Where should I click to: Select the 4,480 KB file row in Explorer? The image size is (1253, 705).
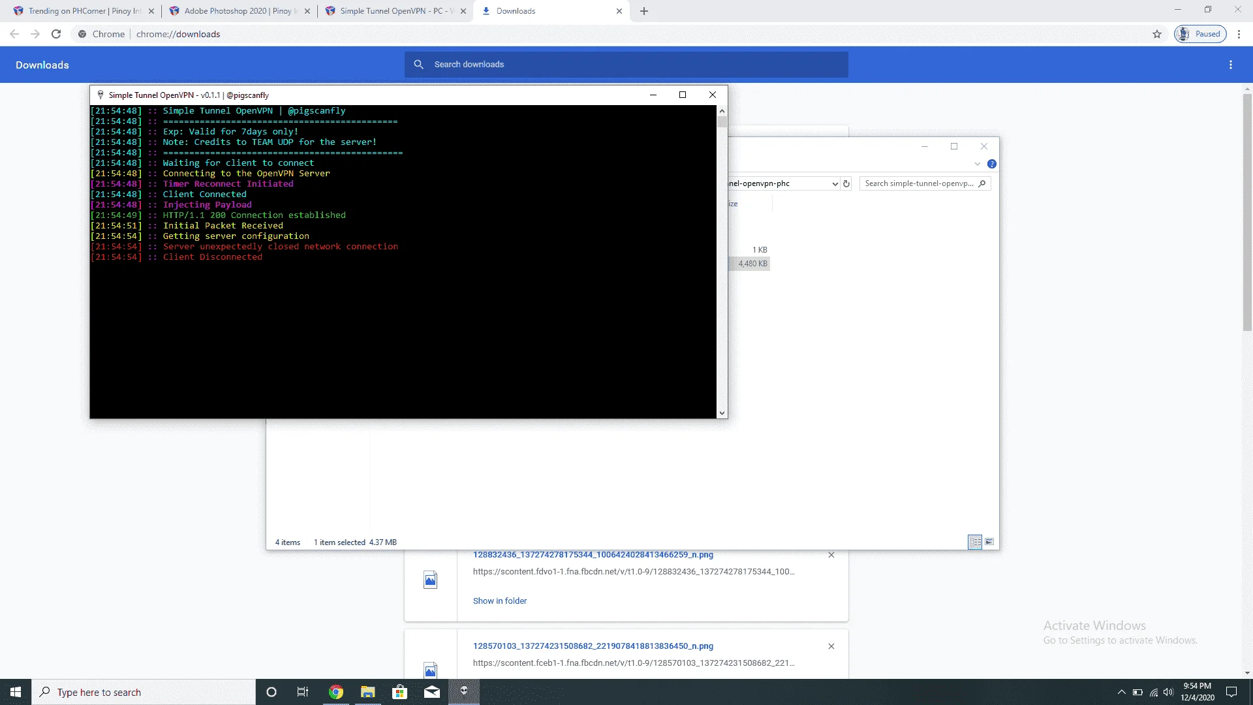749,264
